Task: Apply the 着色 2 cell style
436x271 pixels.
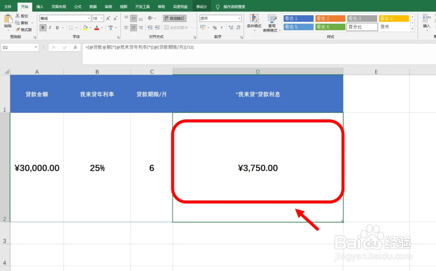Action: [x=330, y=18]
